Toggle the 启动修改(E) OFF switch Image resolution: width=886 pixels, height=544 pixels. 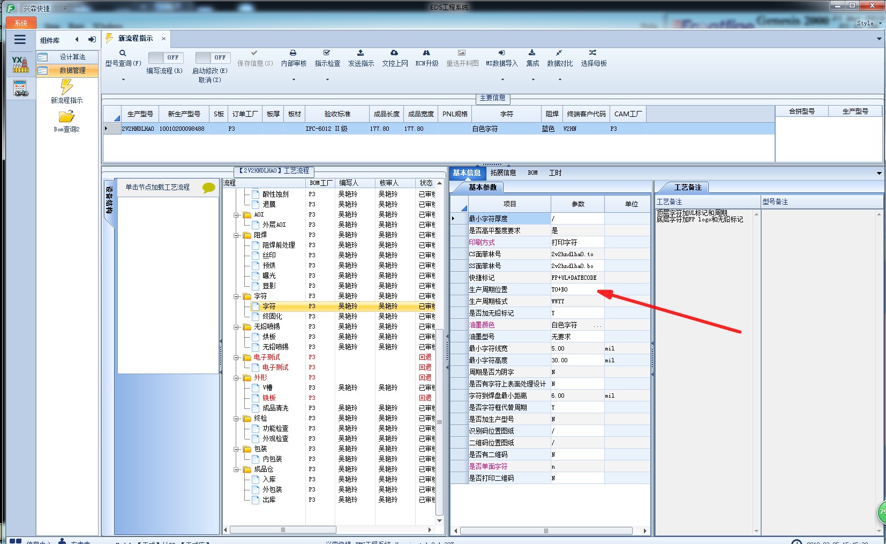click(x=213, y=57)
